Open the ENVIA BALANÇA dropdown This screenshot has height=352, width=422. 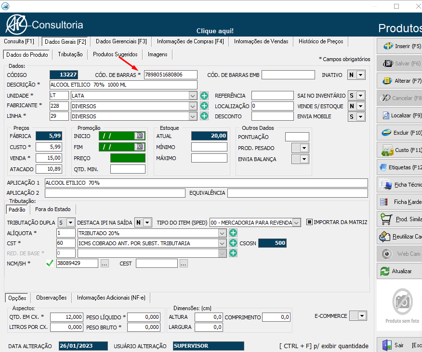click(x=304, y=159)
